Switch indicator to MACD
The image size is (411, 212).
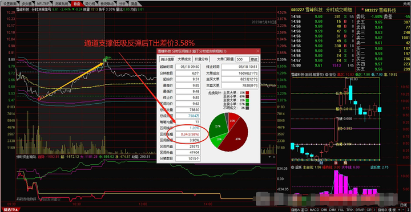point(315,210)
